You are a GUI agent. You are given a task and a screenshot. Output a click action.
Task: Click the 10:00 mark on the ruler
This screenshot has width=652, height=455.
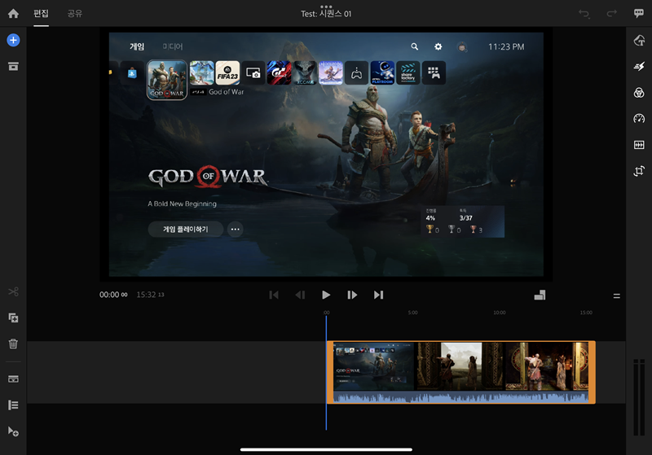[500, 313]
